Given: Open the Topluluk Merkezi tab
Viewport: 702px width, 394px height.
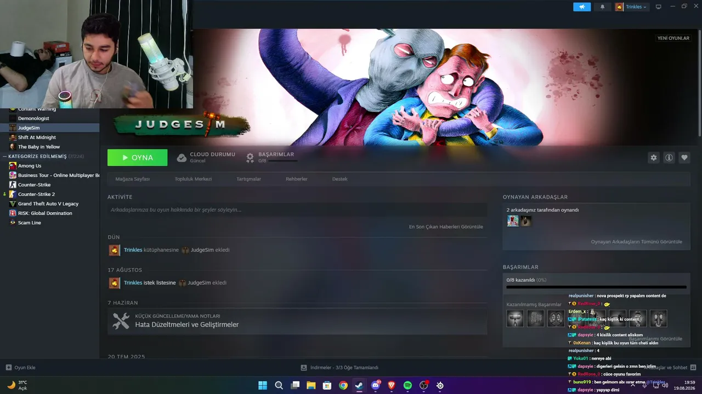Looking at the screenshot, I should 193,179.
